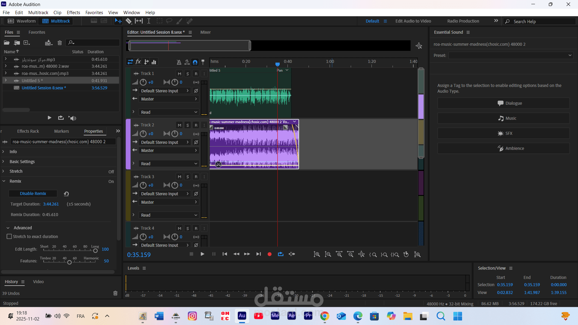Switch to the Effects Rack tab
578x325 pixels.
point(28,131)
